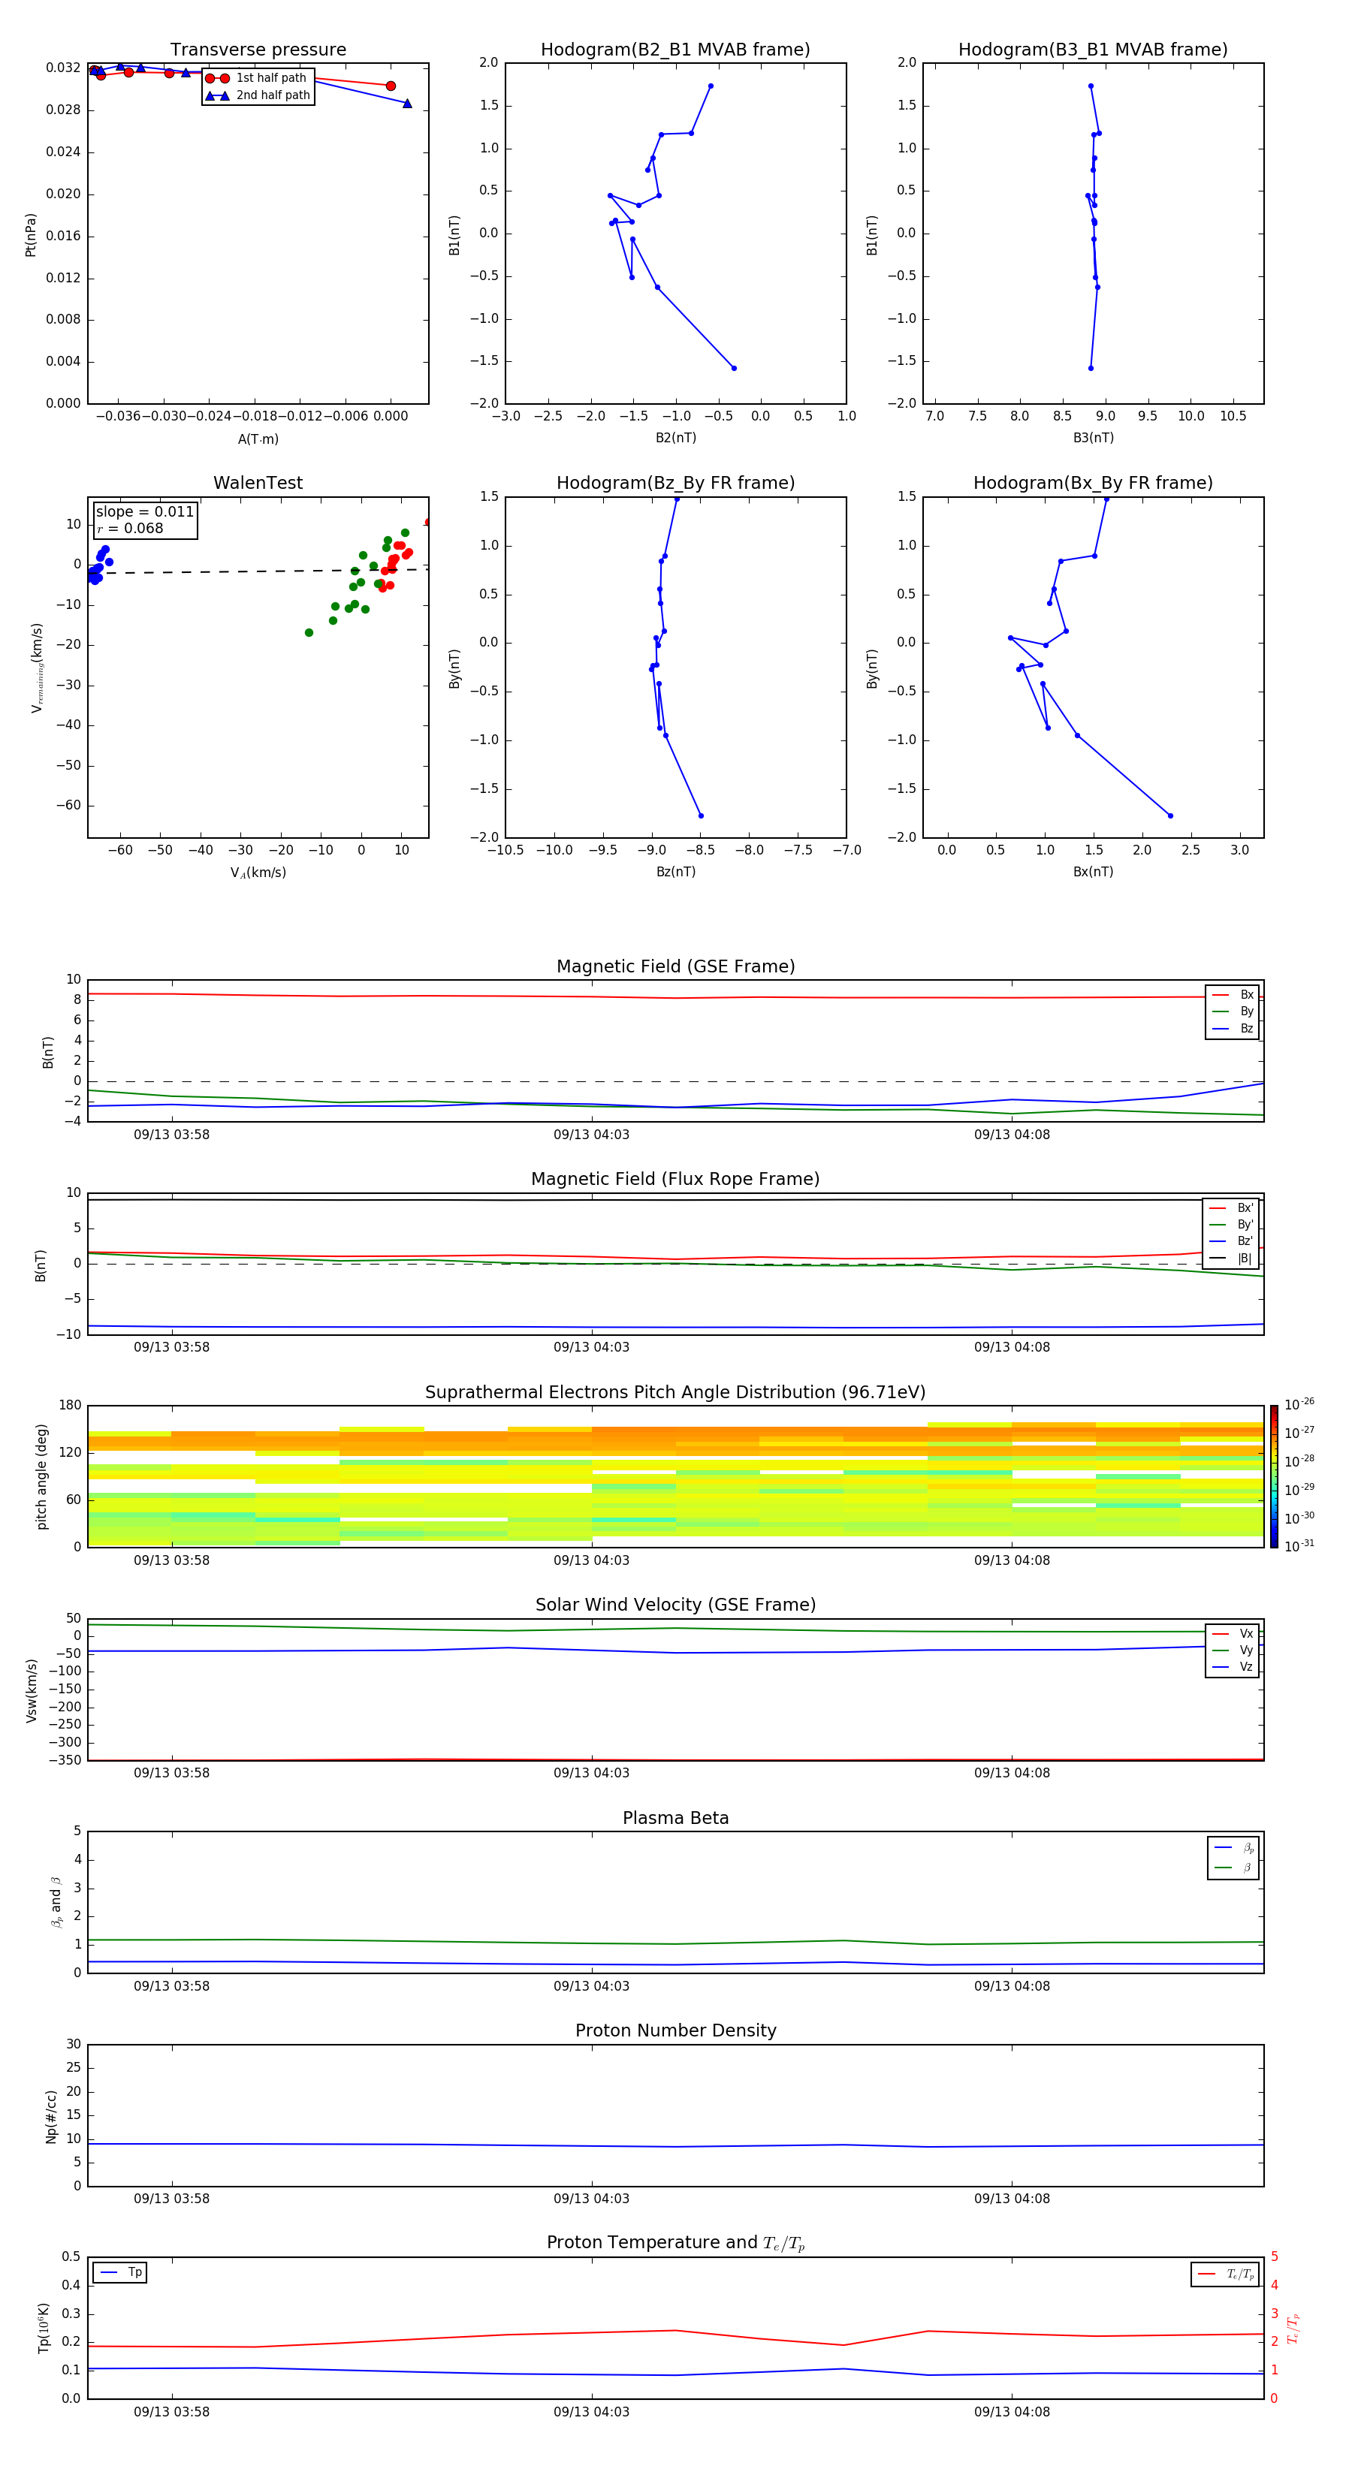This screenshot has height=2478, width=1352.
Task: Select the "Hodogram(B2_B1 MVAB frame)" title
Action: 675,50
